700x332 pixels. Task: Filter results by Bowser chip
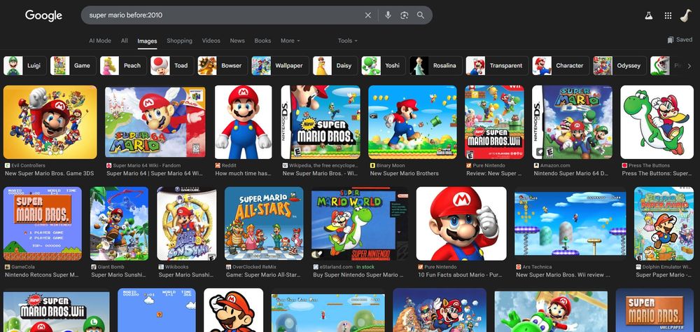223,66
